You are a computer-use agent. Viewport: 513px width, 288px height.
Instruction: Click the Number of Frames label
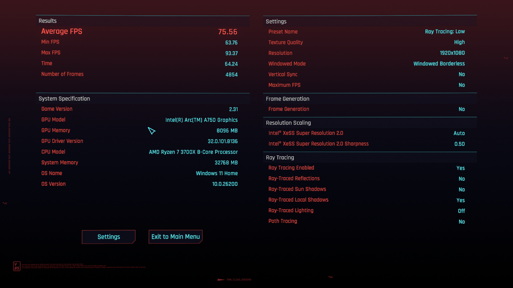click(x=62, y=74)
